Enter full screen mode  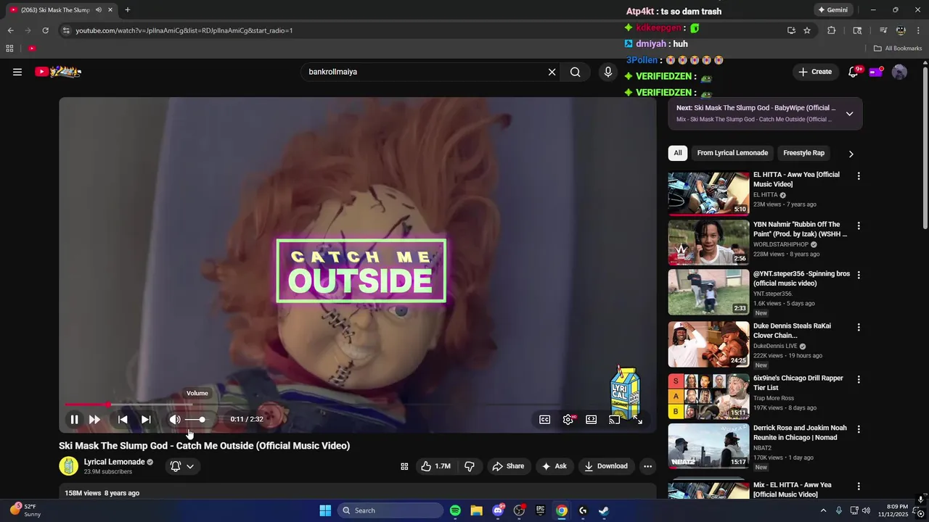coord(638,419)
